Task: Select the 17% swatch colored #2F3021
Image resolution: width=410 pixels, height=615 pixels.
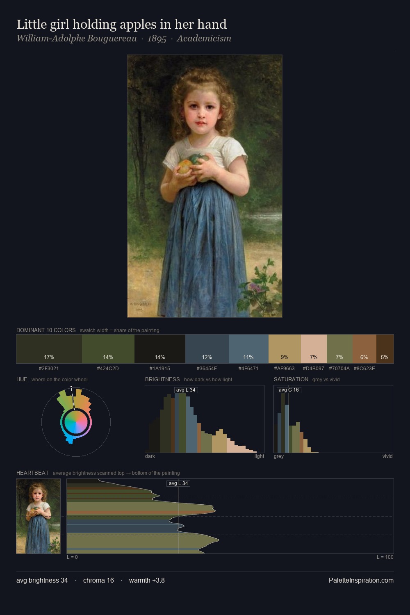Action: pyautogui.click(x=49, y=349)
